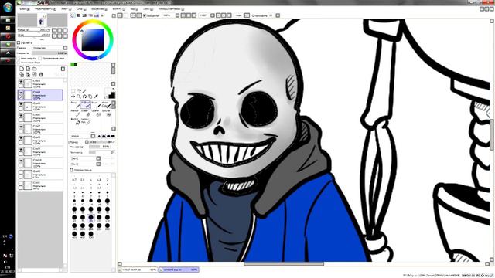Pick the lasso selection tool
495x278 pixels.
[79, 91]
